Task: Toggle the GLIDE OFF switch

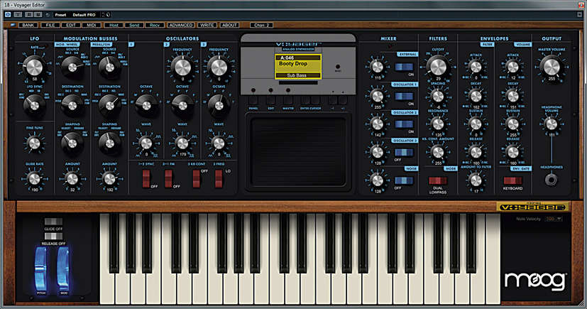Action: pyautogui.click(x=53, y=222)
